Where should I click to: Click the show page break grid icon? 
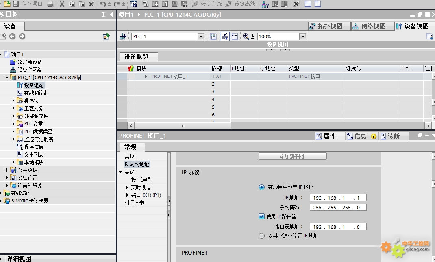pos(235,36)
